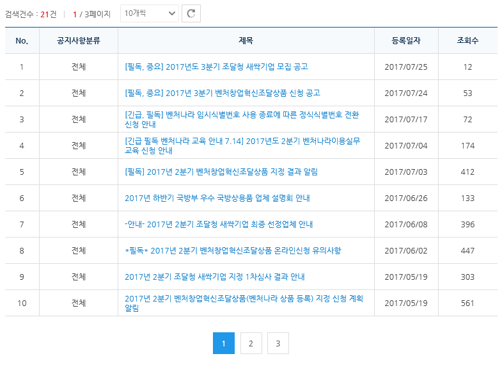
Task: Open 새싹기업 최종 선정업체 안내 notice
Action: (x=219, y=224)
